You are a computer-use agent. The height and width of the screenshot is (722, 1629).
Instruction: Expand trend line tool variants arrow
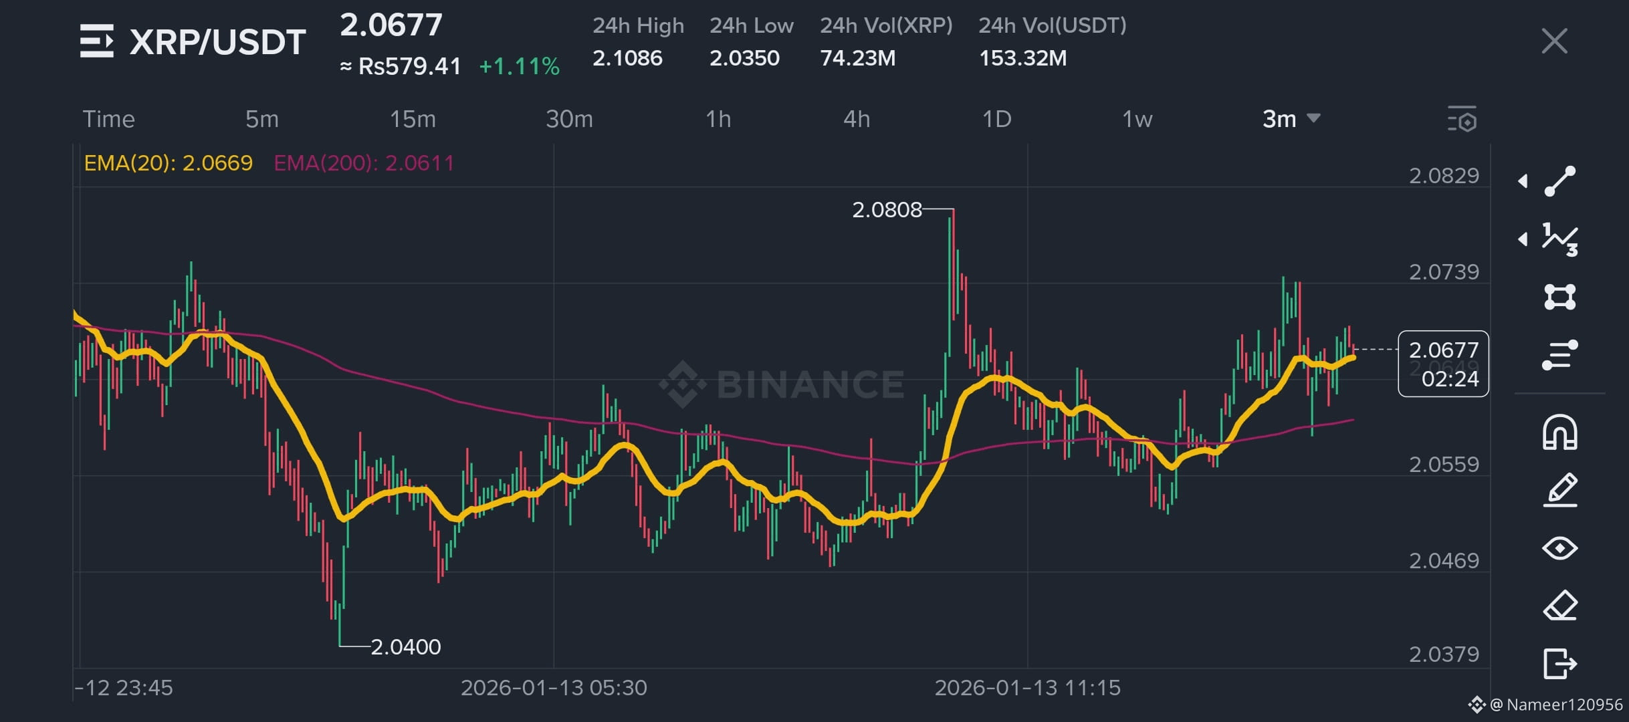pos(1523,181)
